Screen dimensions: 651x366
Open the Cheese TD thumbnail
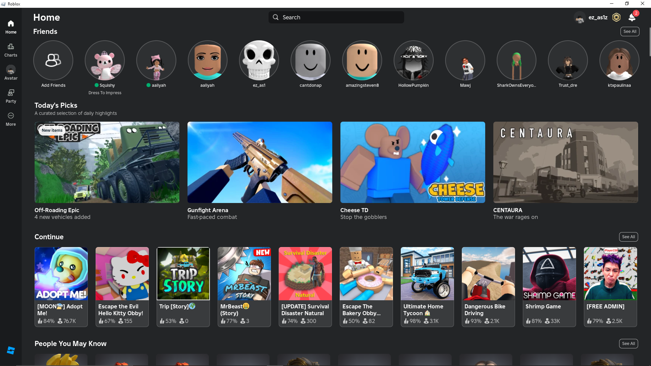413,162
